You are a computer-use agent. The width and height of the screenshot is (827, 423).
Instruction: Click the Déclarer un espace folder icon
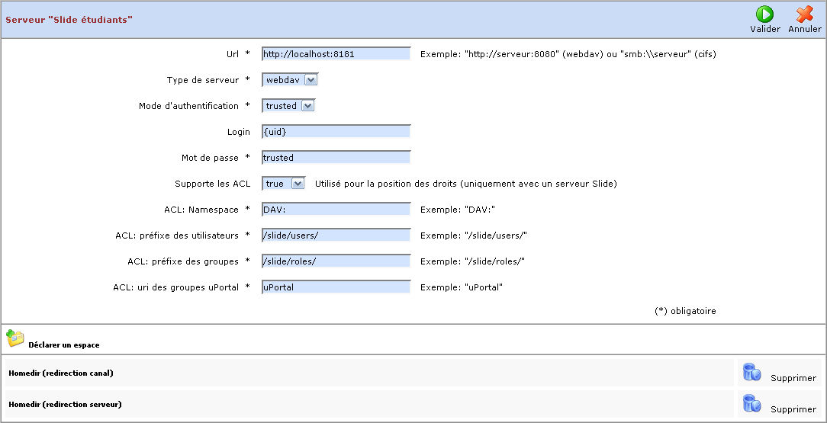pyautogui.click(x=15, y=339)
